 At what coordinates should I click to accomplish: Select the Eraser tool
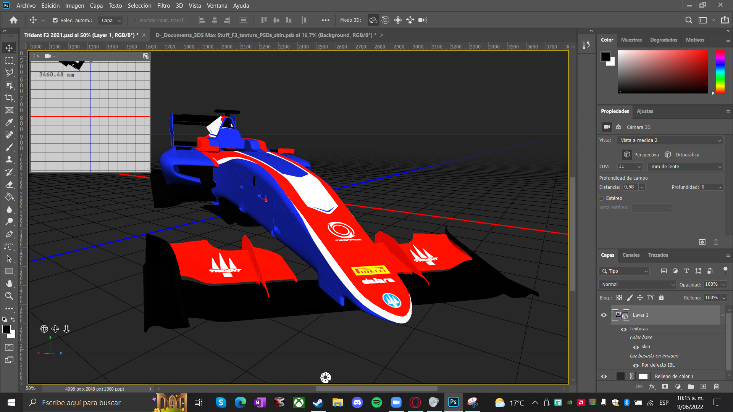(x=9, y=185)
